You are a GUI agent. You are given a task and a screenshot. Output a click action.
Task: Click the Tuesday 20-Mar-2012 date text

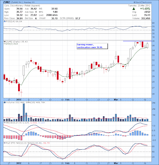point(139,6)
